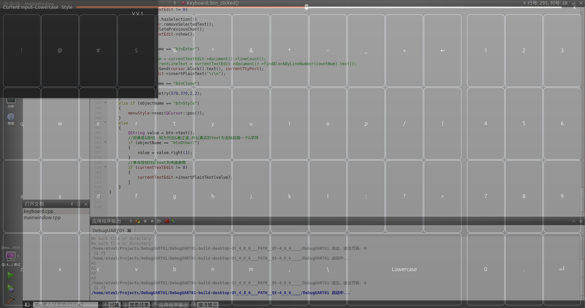The width and height of the screenshot is (585, 308).
Task: Open the 搜索结果 tab in bottom bar
Action: click(138, 305)
